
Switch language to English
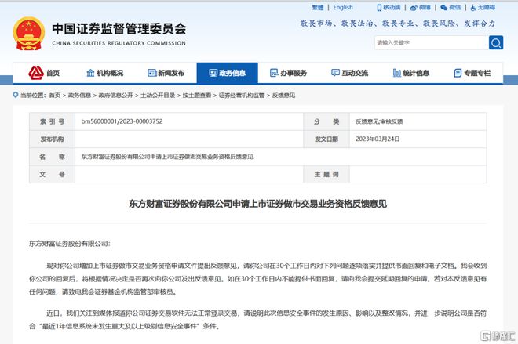(343, 8)
